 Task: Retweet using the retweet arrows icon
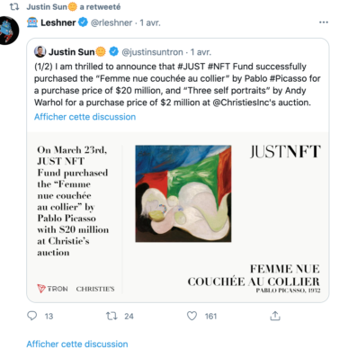coord(112,316)
